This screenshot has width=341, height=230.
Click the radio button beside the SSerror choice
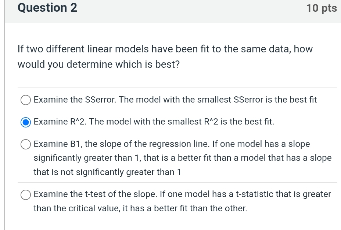pos(25,100)
